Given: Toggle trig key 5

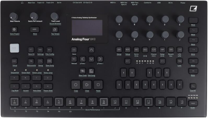Looking at the screenshot, I should [x=59, y=102].
